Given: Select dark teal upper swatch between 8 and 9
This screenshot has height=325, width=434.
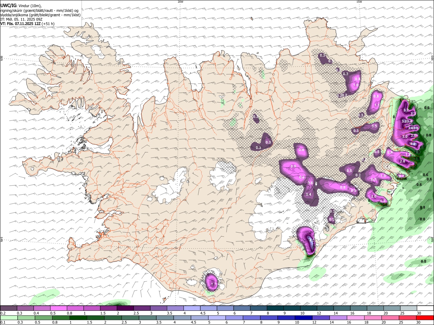Looking at the screenshot, I should [x=275, y=308].
